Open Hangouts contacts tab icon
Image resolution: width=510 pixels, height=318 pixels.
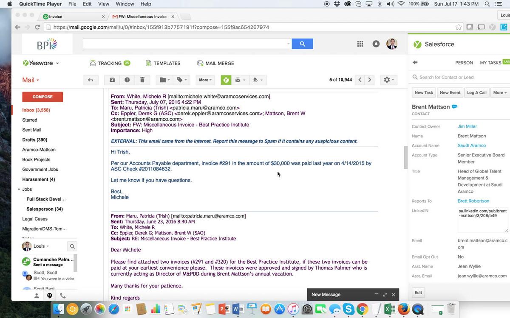tap(37, 296)
